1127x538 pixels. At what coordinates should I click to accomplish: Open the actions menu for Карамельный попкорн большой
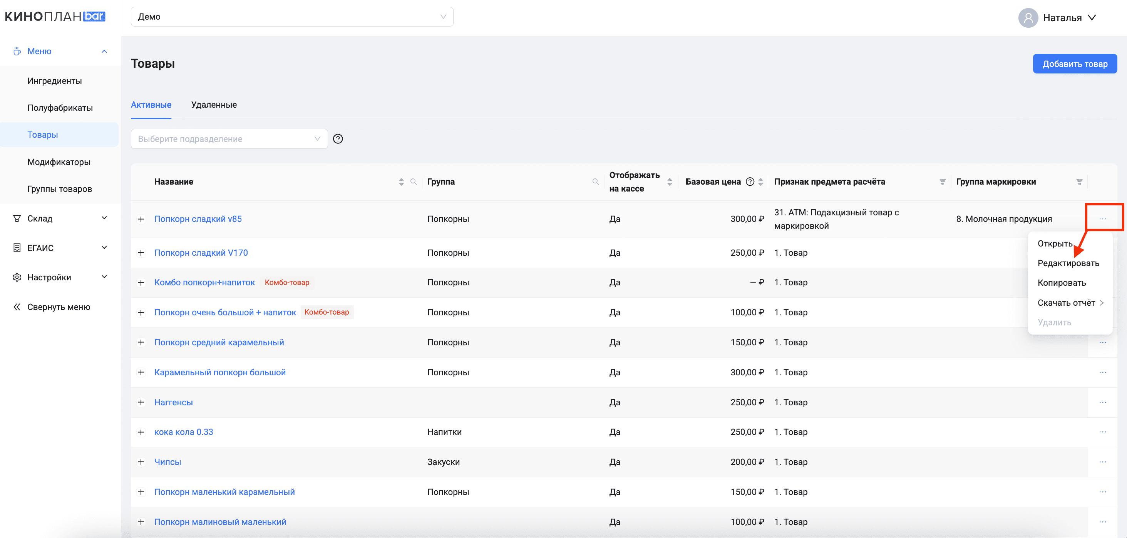(x=1102, y=372)
